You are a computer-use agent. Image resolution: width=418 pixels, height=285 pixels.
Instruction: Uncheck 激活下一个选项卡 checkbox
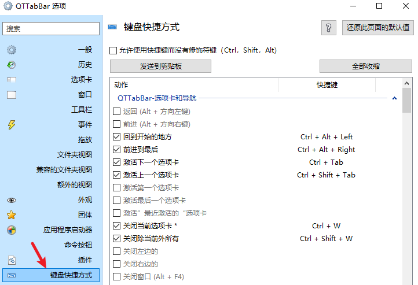pyautogui.click(x=116, y=162)
